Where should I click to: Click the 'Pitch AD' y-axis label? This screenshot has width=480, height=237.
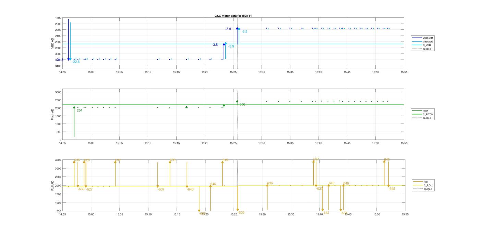coord(53,115)
